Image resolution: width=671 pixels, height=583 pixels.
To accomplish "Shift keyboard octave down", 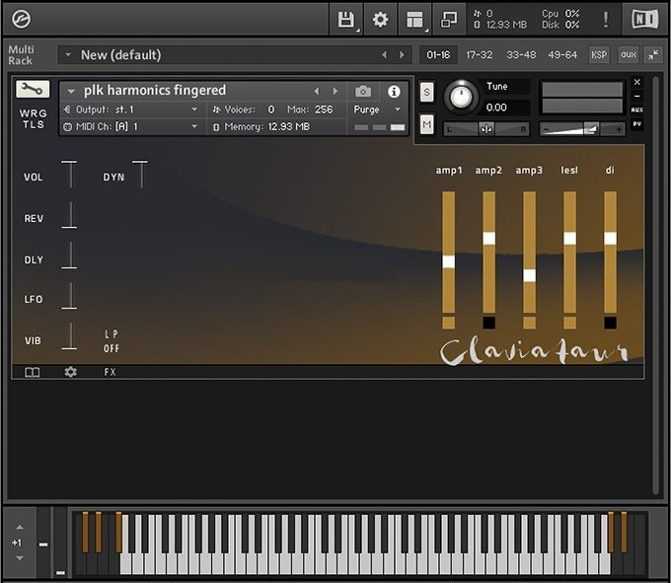I will click(20, 558).
